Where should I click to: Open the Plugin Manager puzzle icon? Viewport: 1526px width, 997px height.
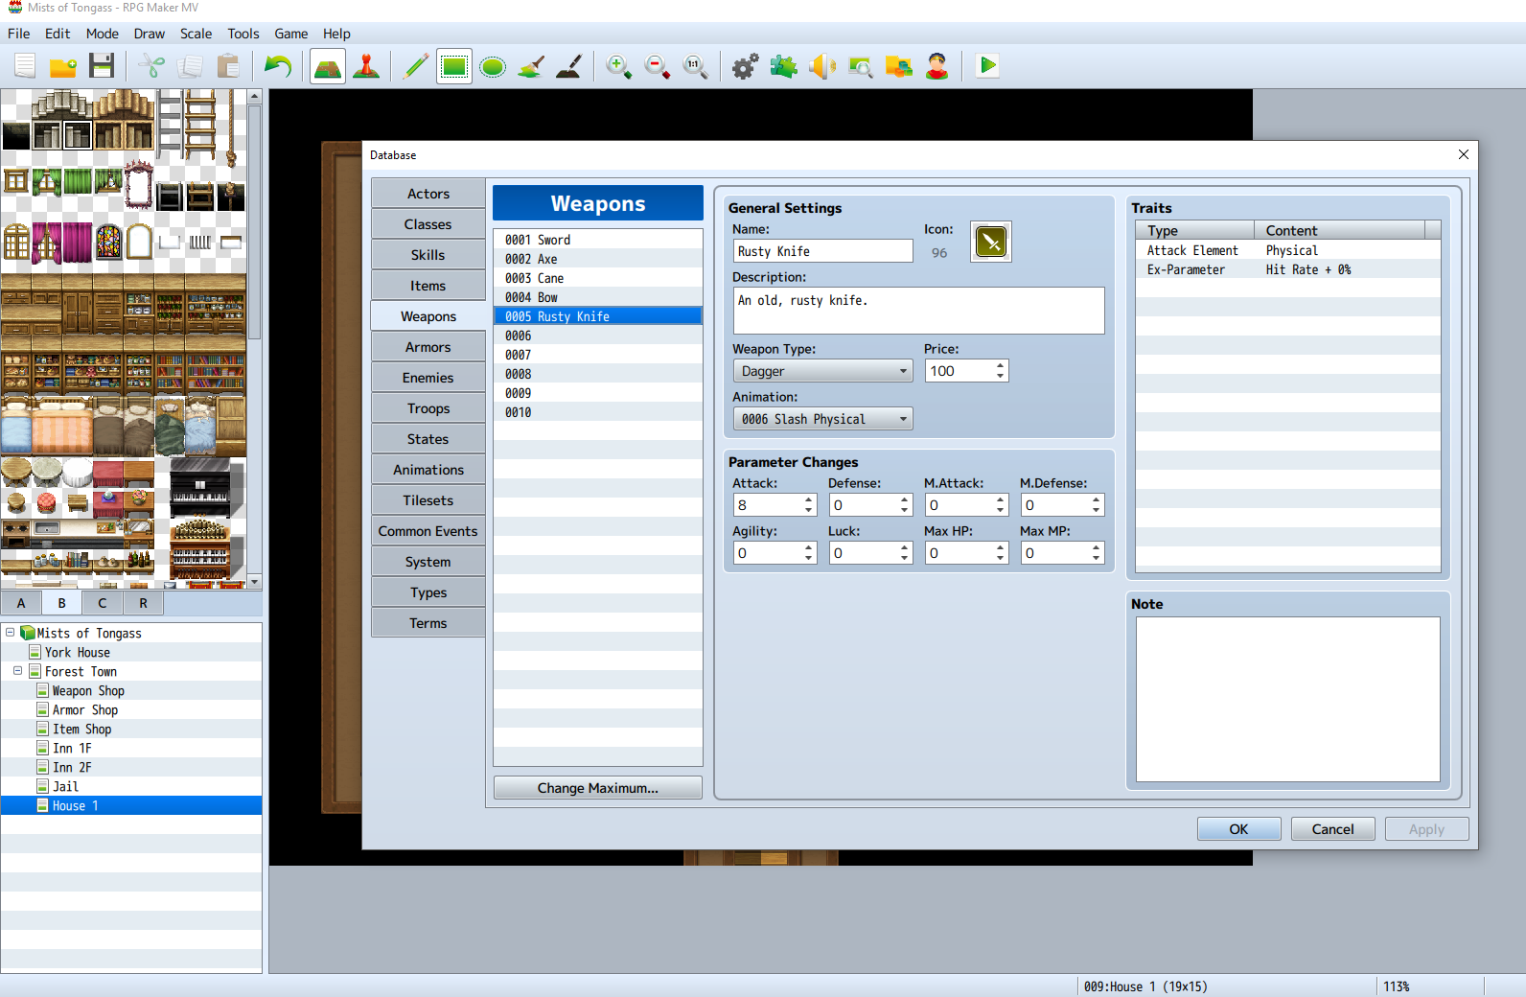[783, 67]
